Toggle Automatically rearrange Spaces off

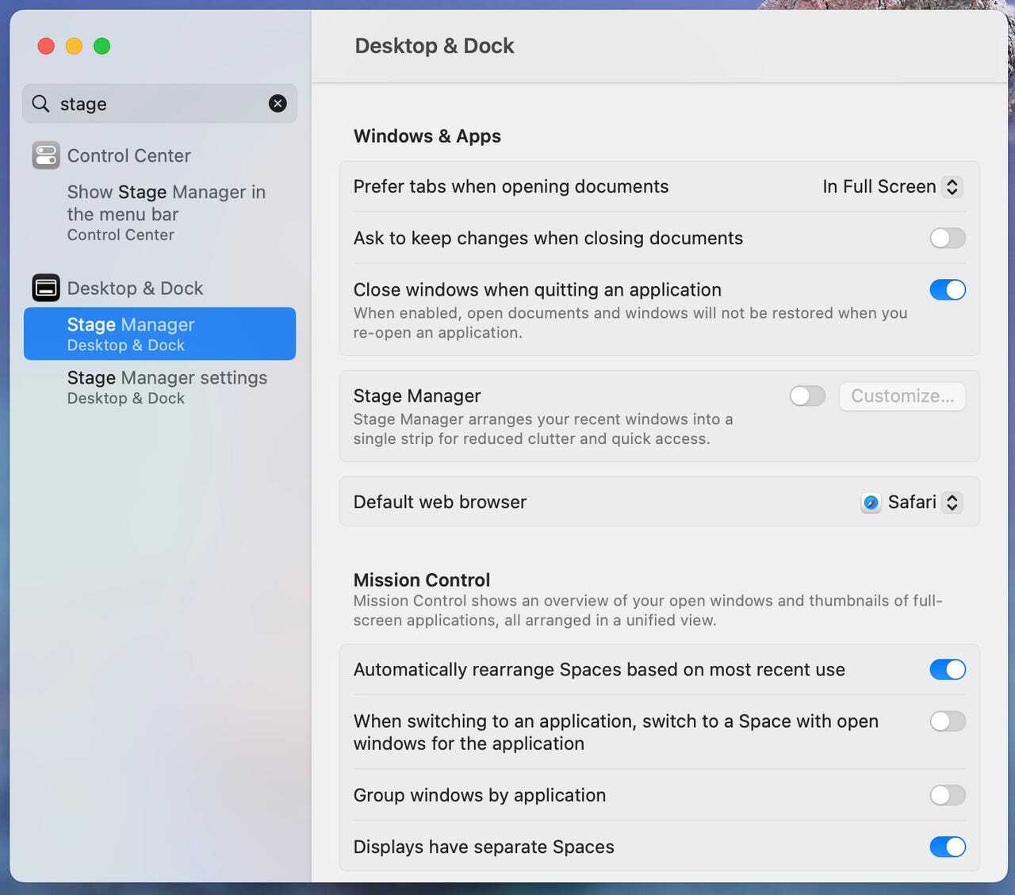[x=948, y=670]
